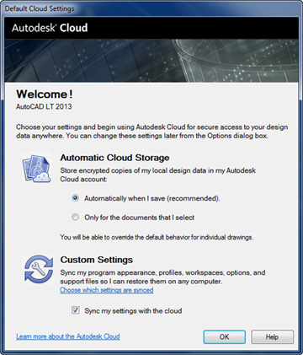Open Learn more about the Autodesk Cloud link
303x355 pixels.
coord(68,336)
